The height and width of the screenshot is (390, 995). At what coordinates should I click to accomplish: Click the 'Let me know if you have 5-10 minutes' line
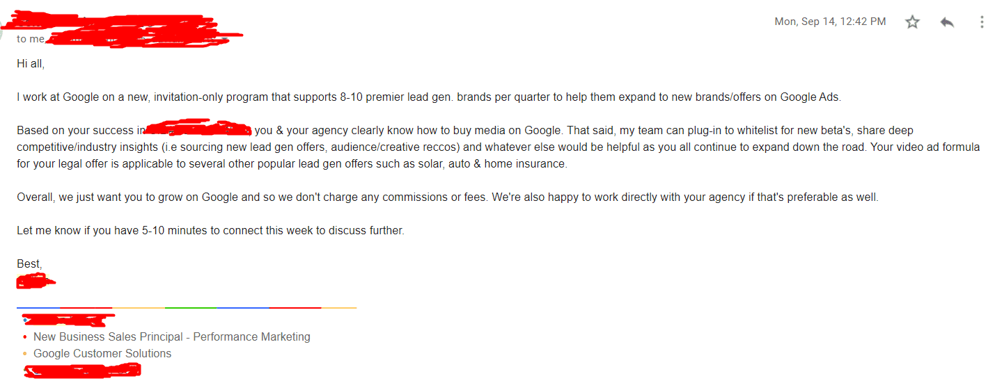pos(210,231)
